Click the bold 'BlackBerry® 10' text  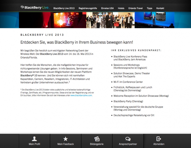29,75
